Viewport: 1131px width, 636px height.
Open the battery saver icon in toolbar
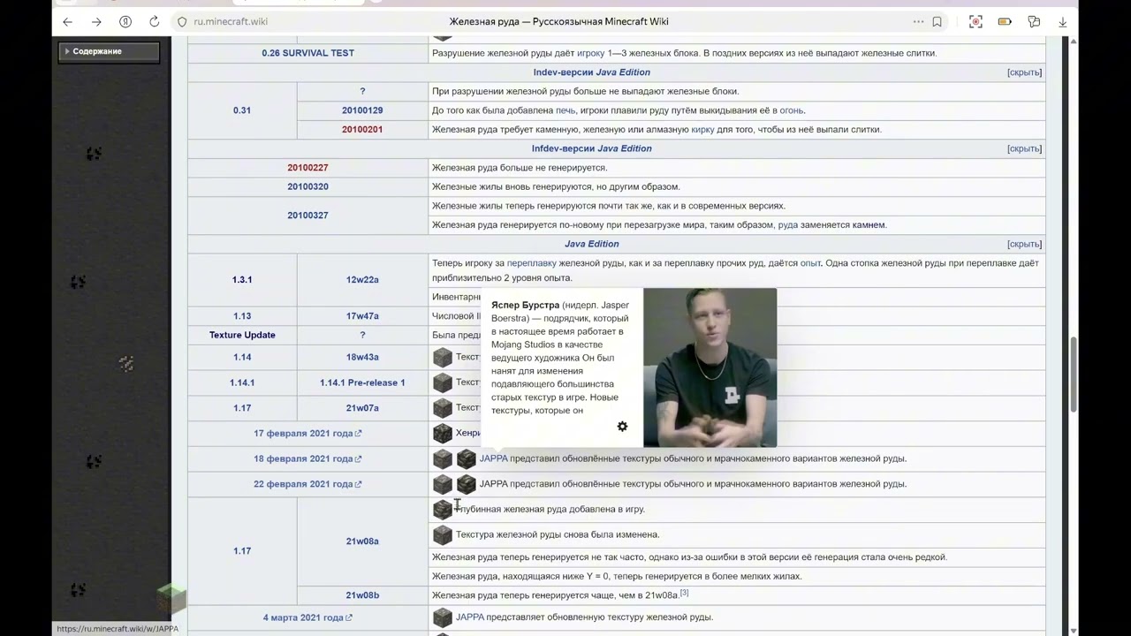[1005, 22]
